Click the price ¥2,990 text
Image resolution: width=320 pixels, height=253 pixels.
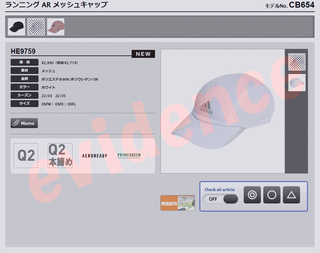59,63
